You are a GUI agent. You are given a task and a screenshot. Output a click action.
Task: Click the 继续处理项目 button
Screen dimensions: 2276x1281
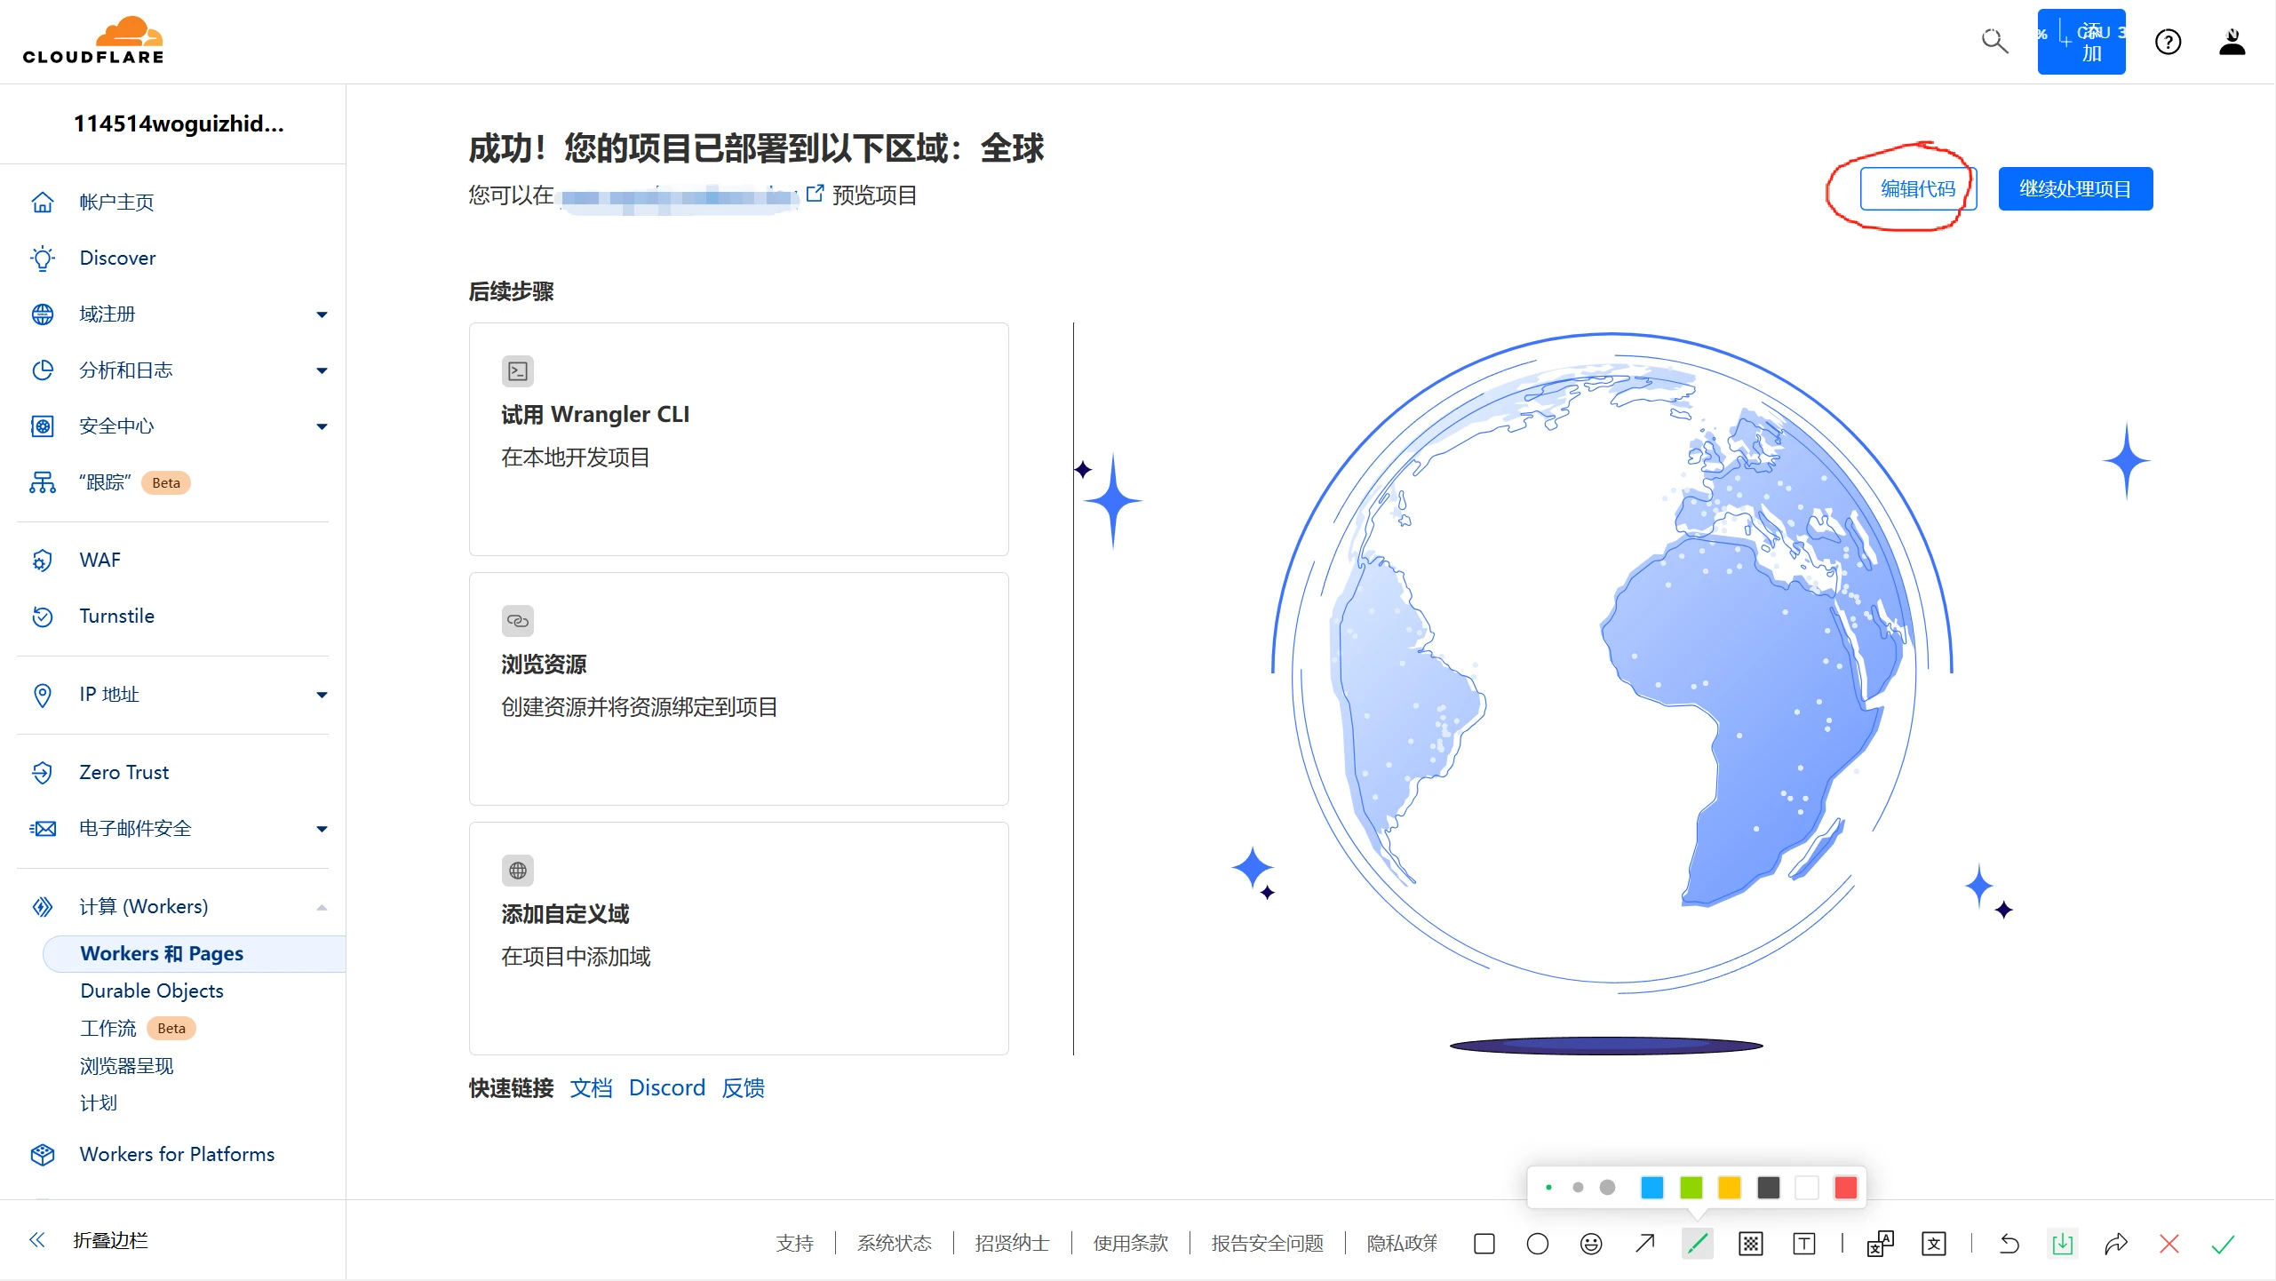point(2075,188)
